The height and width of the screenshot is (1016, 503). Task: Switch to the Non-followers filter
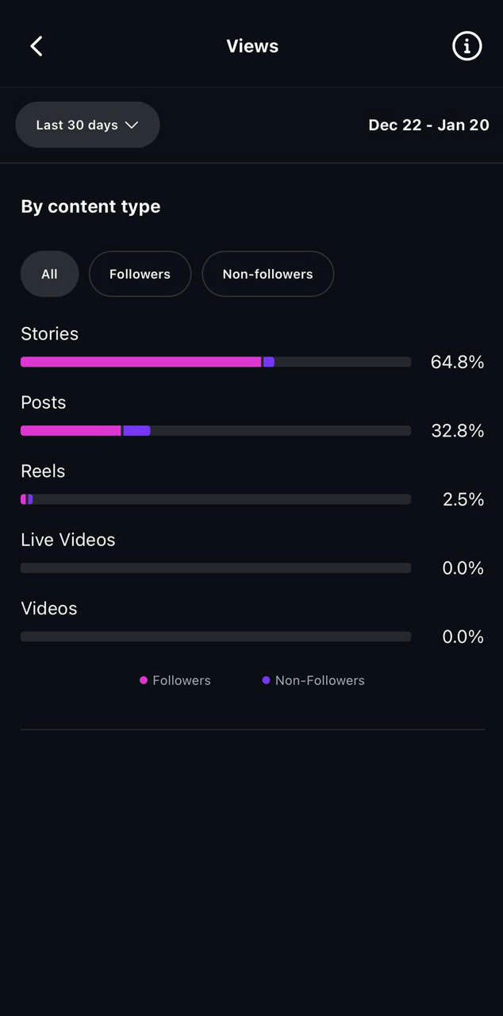tap(267, 274)
